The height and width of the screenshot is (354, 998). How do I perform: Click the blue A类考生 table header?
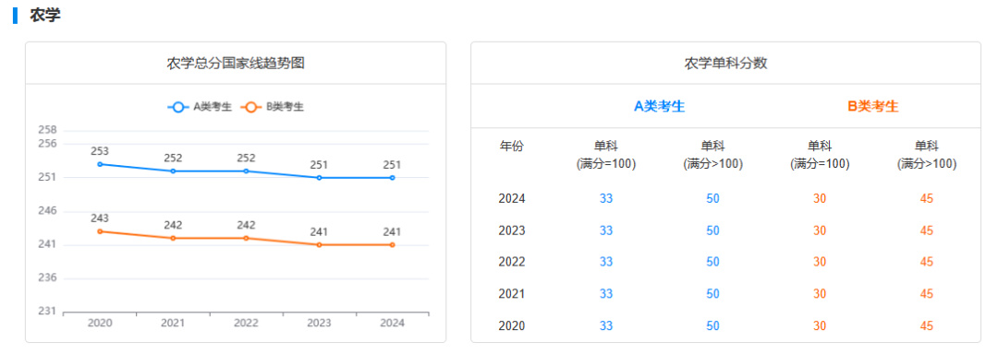660,107
